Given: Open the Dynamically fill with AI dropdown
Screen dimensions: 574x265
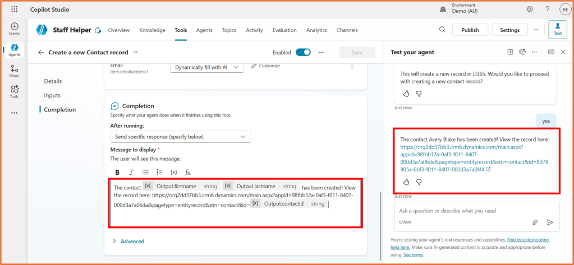Looking at the screenshot, I should (x=207, y=67).
